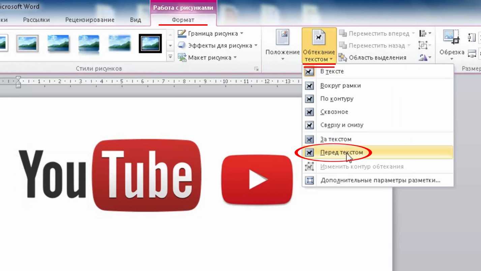481x271 pixels.
Task: Expand the picture styles gallery More arrow
Action: tap(170, 57)
